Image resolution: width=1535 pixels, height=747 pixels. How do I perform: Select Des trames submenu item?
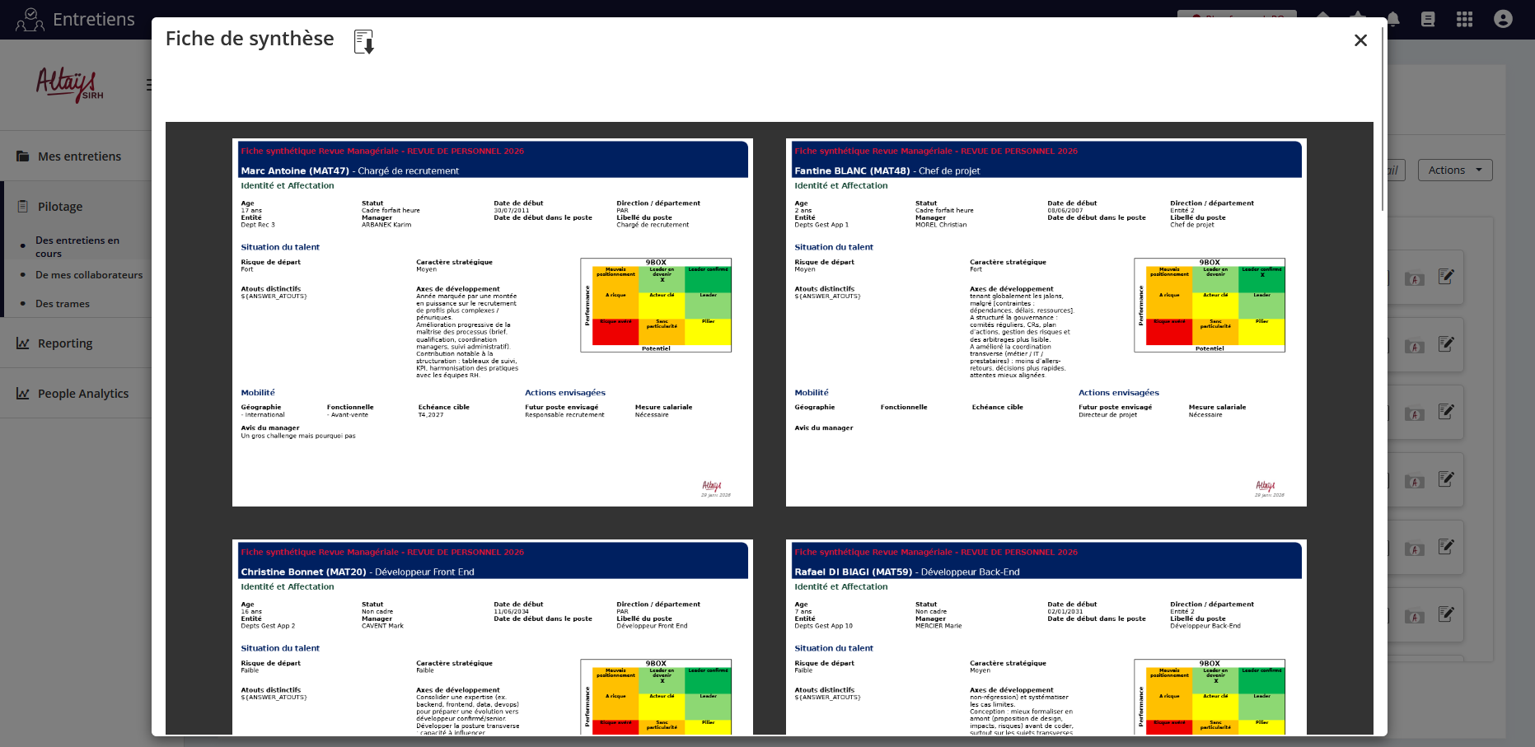[63, 304]
